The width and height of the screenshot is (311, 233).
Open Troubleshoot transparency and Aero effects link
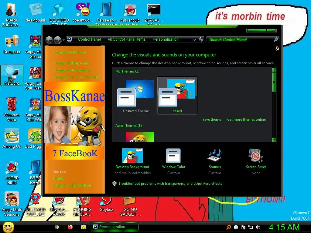[x=170, y=184]
